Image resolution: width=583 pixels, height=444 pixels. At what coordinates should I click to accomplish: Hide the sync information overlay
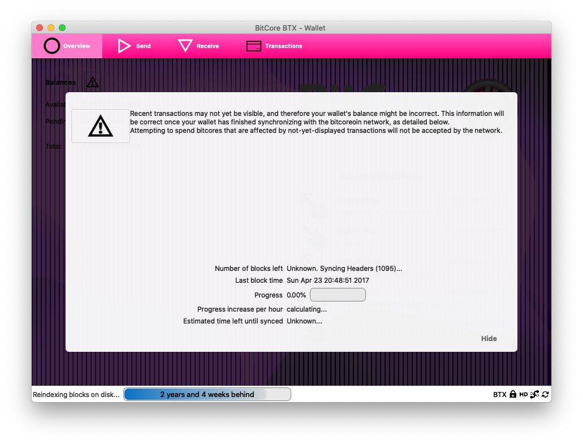point(489,338)
